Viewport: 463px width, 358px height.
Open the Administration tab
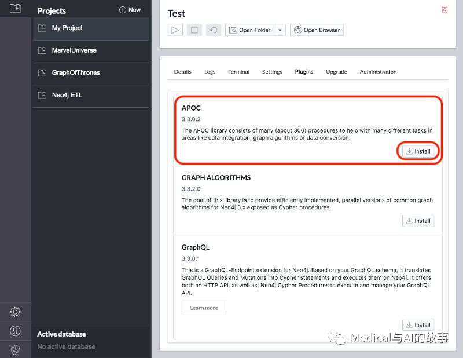tap(379, 72)
